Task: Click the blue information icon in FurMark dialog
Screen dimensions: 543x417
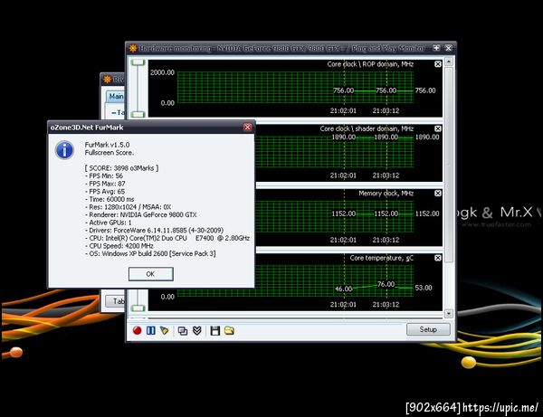Action: (64, 150)
